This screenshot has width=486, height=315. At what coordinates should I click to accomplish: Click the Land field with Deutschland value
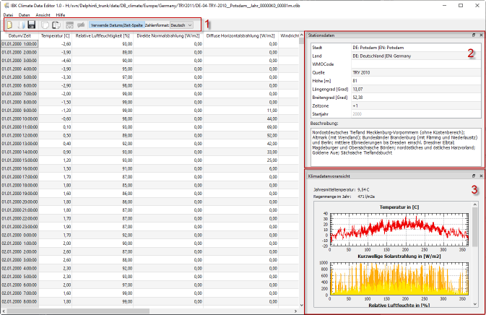coord(416,56)
